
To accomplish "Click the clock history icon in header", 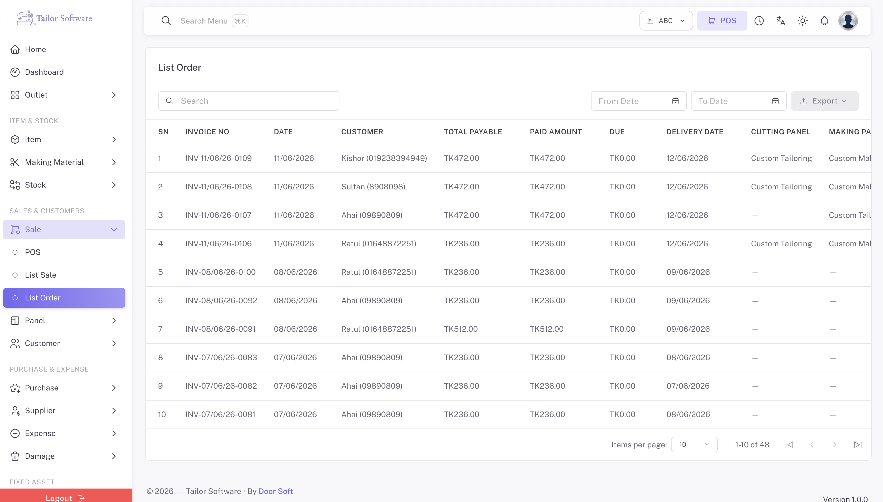I will coord(759,21).
